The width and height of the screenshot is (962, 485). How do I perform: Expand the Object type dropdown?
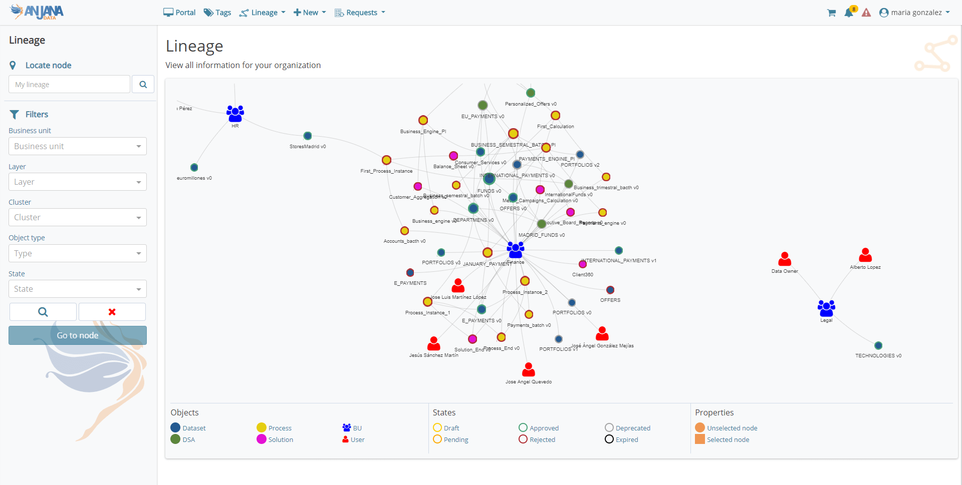(x=78, y=253)
